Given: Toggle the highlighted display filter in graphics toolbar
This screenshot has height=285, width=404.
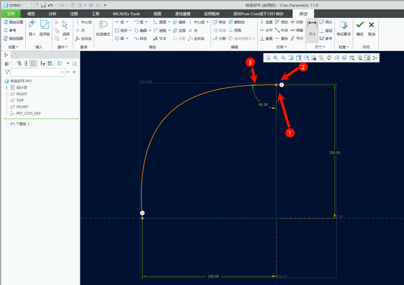Looking at the screenshot, I should [367, 58].
